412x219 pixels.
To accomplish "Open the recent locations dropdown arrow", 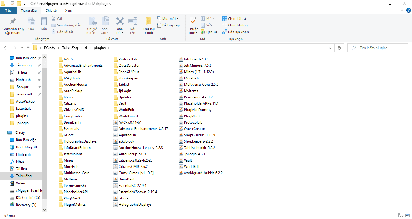I will pyautogui.click(x=22, y=48).
